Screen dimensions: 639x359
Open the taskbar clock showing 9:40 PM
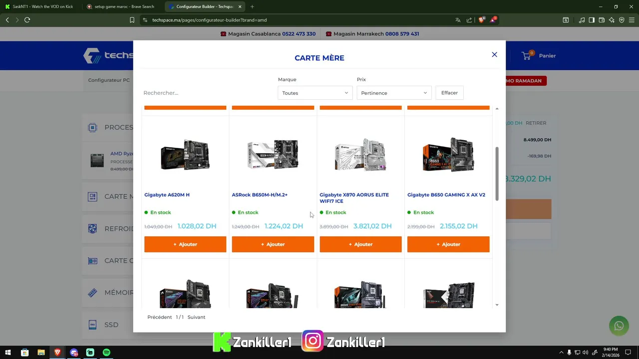click(611, 353)
